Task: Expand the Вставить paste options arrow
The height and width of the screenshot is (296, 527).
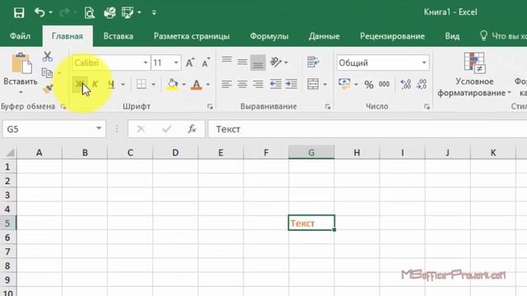Action: click(x=21, y=92)
